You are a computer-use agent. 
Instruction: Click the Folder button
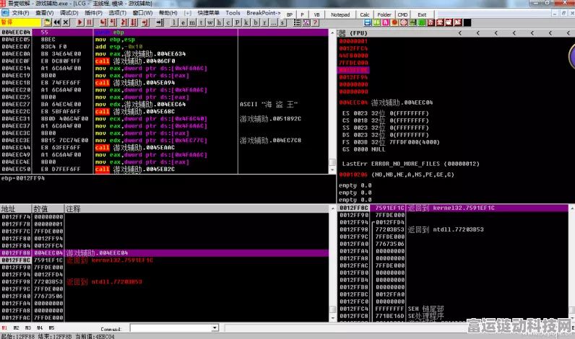pos(384,14)
